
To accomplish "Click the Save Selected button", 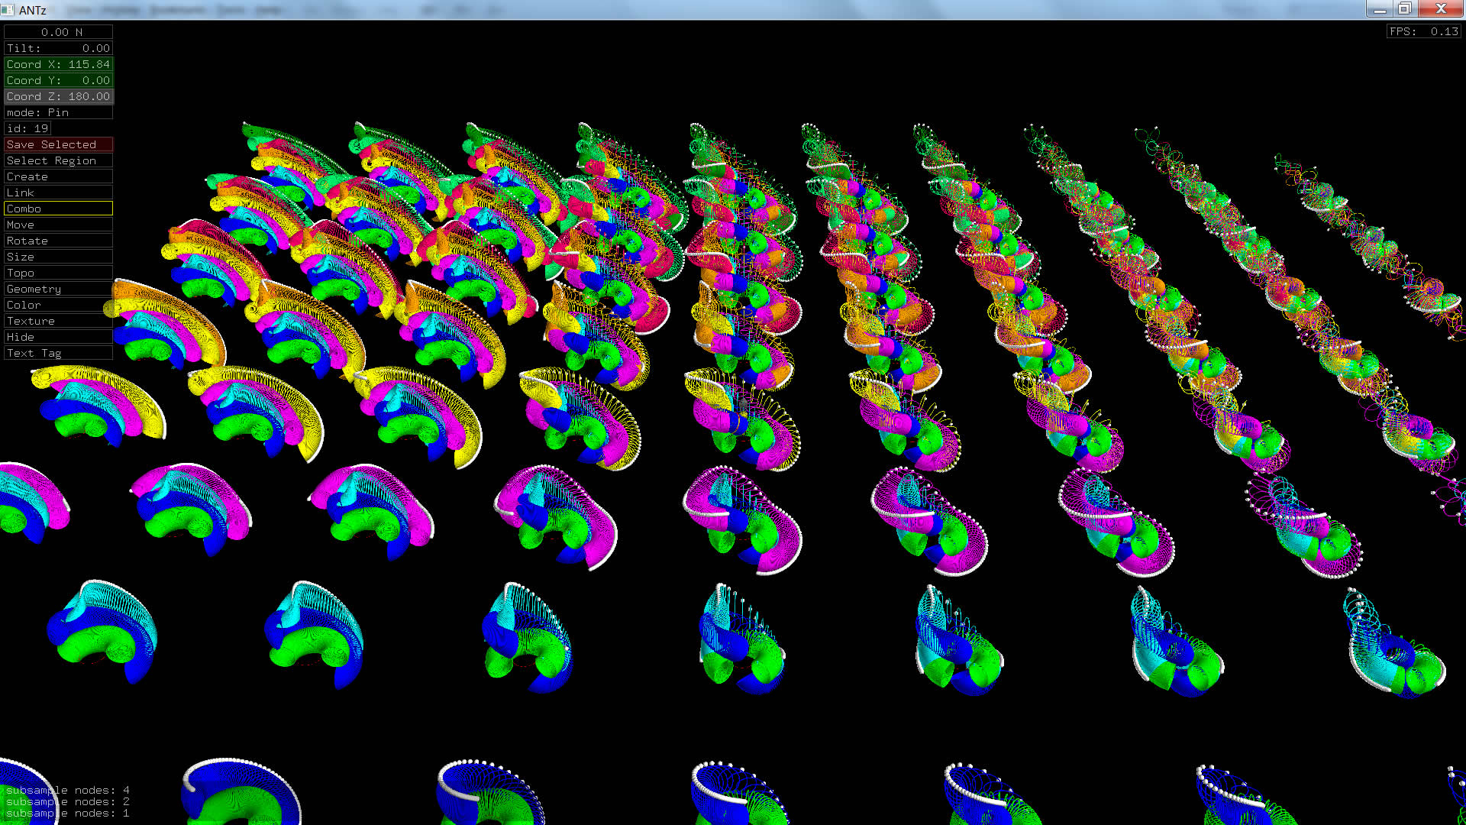I will point(58,144).
